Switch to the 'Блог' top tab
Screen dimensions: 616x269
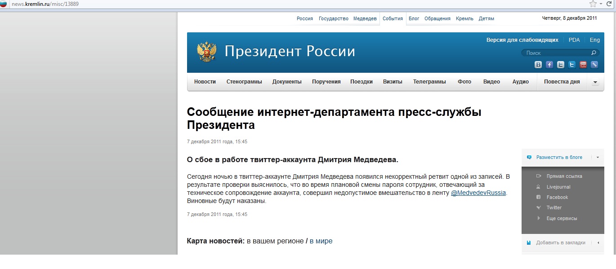click(414, 18)
